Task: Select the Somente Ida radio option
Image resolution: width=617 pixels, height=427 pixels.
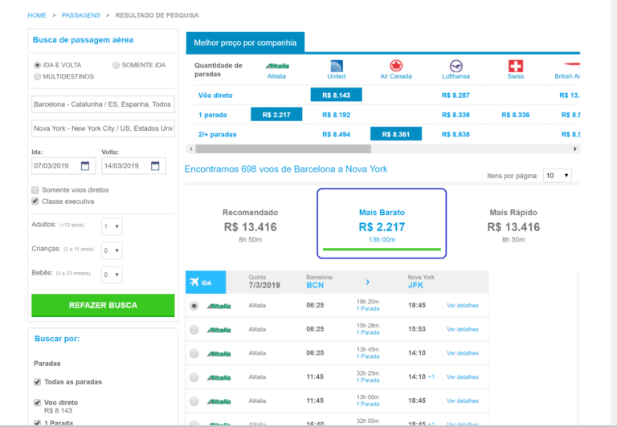Action: point(117,65)
